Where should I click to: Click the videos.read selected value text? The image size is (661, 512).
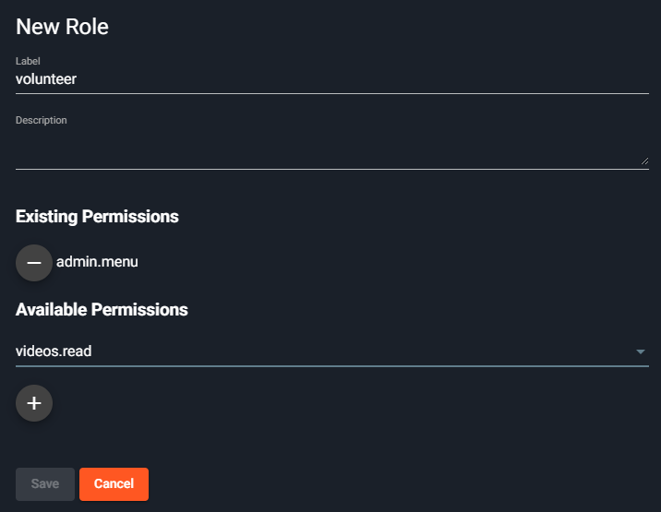click(54, 351)
